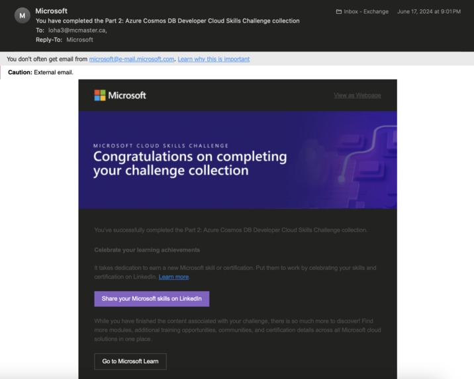Open 'Learn why this is important' link
This screenshot has width=474, height=379.
(x=214, y=59)
